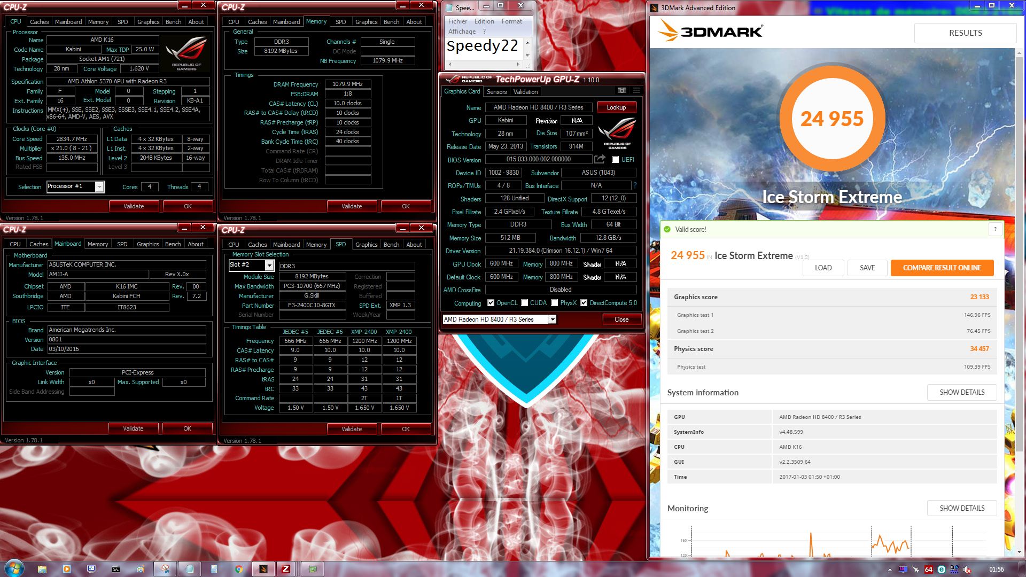
Task: Click the Close button in GPU-Z
Action: (621, 319)
